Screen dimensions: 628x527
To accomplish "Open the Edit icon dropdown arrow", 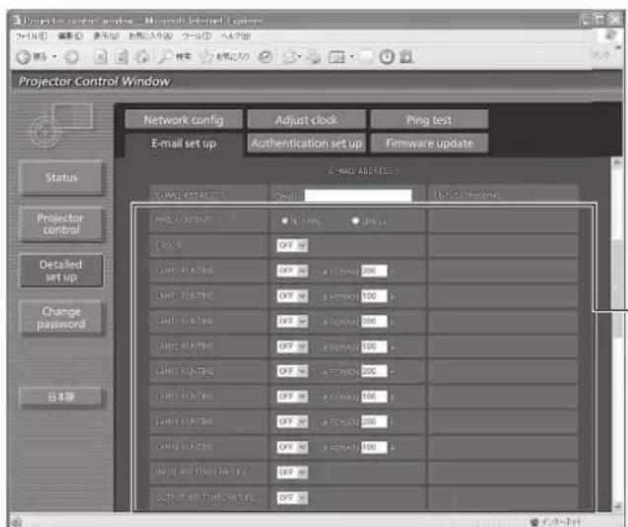I will click(351, 57).
